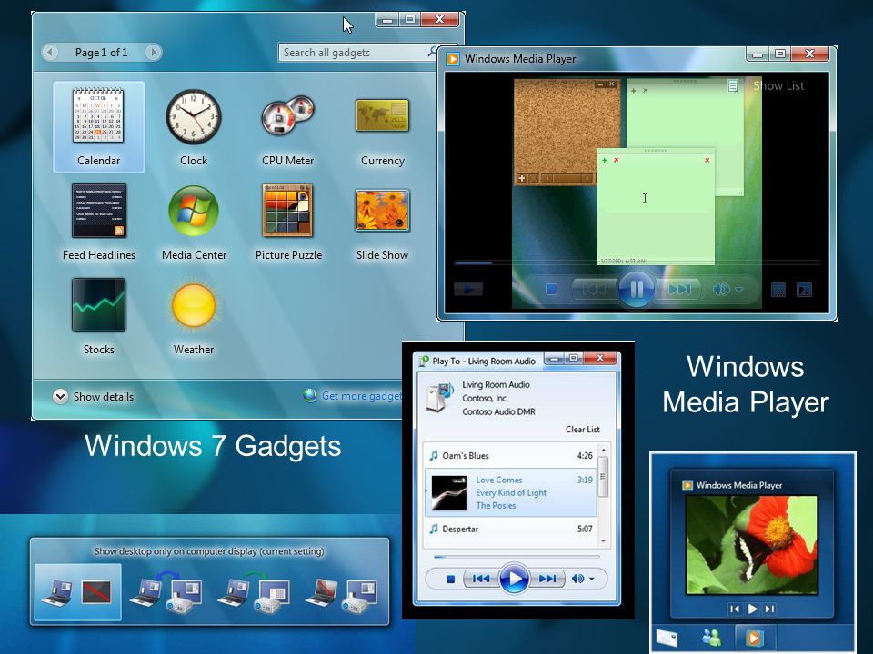Select Despertar track in list
Viewport: 873px width, 654px height.
click(x=509, y=529)
